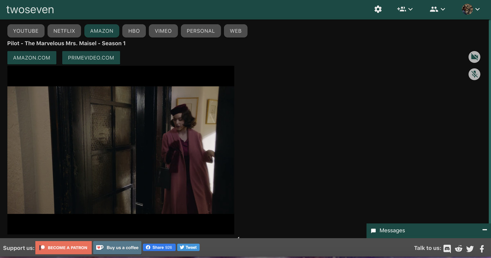This screenshot has width=491, height=258.
Task: Expand the participants group dropdown
Action: 437,9
